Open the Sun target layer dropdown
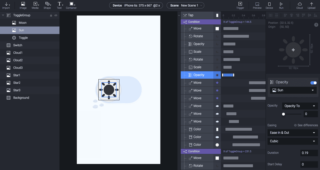The height and width of the screenshot is (170, 320). [x=293, y=90]
